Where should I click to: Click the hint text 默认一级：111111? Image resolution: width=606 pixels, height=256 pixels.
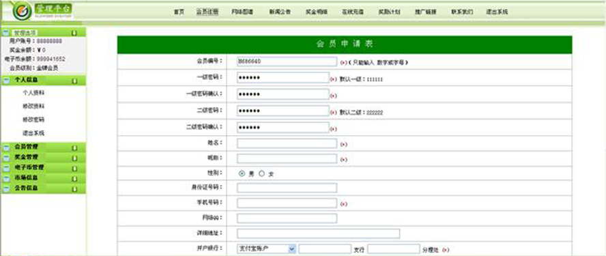coord(362,79)
